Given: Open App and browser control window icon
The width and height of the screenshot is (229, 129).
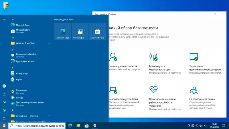Looking at the screenshot, I should [x=194, y=57].
